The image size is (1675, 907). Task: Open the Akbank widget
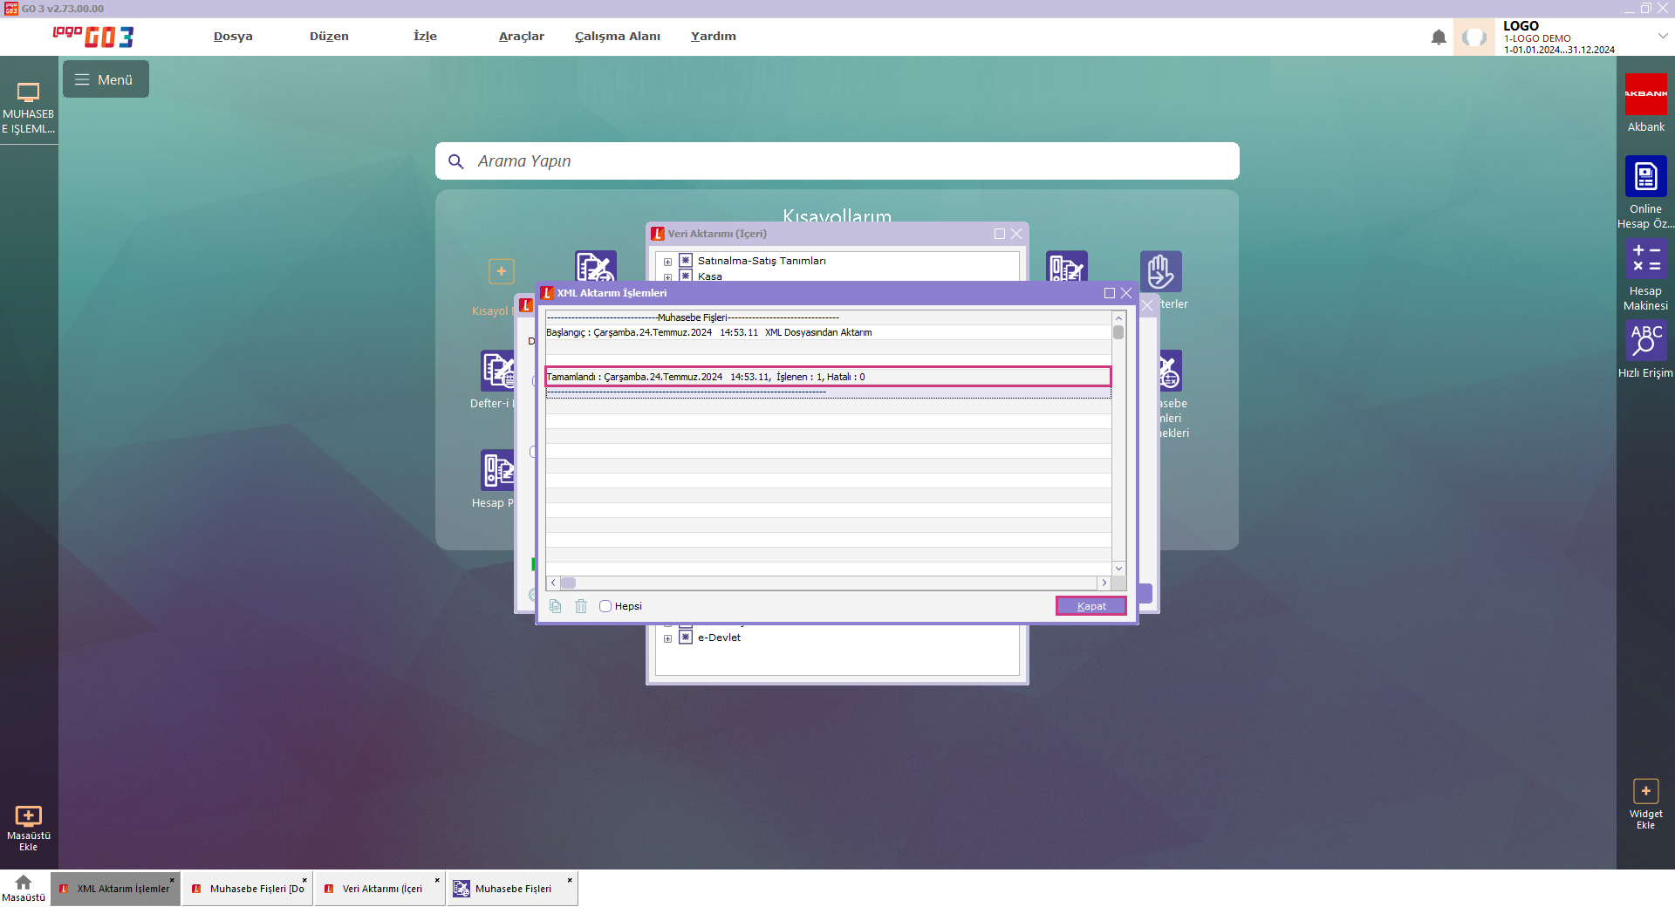coord(1645,94)
